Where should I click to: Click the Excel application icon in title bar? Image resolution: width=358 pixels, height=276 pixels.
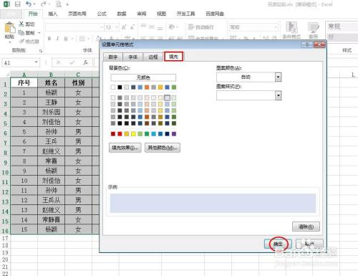(6, 4)
